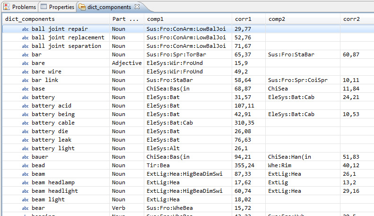Click the Properties tab icon
374x216 pixels.
pyautogui.click(x=44, y=7)
